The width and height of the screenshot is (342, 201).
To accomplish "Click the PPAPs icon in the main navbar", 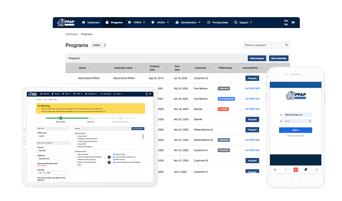I will (130, 22).
